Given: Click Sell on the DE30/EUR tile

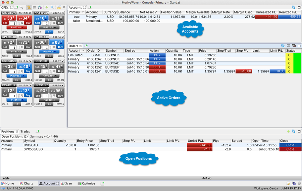Looking at the screenshot, I should click(5, 23).
